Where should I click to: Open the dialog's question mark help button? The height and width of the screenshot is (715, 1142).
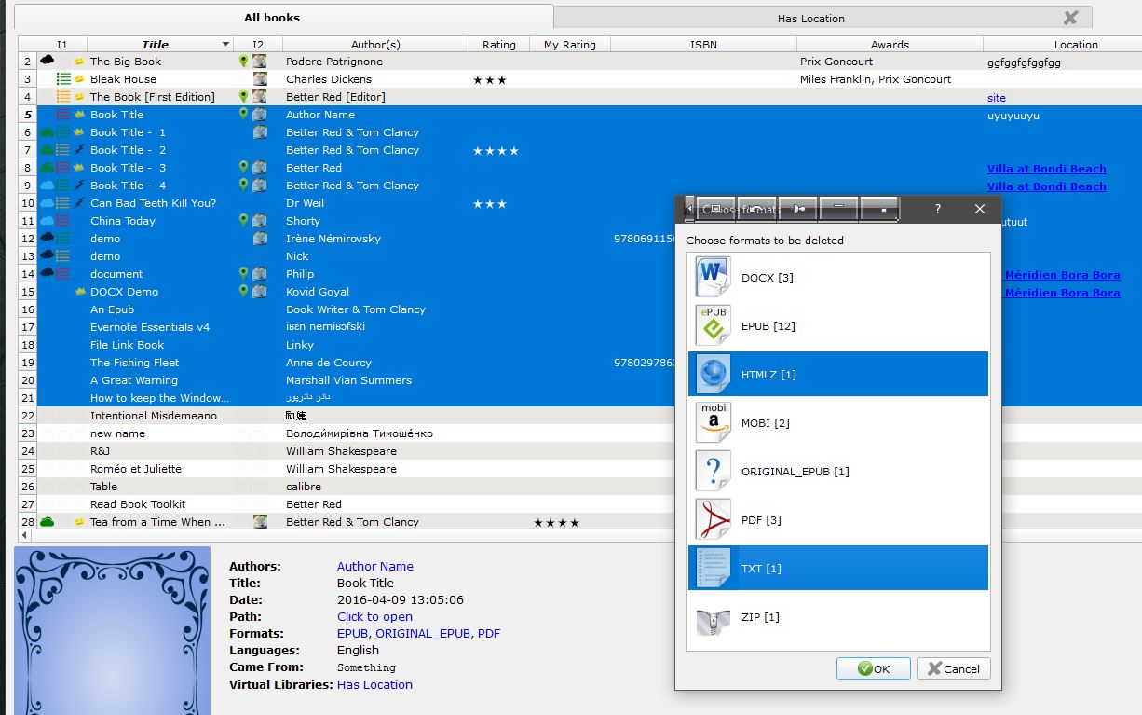pos(937,209)
